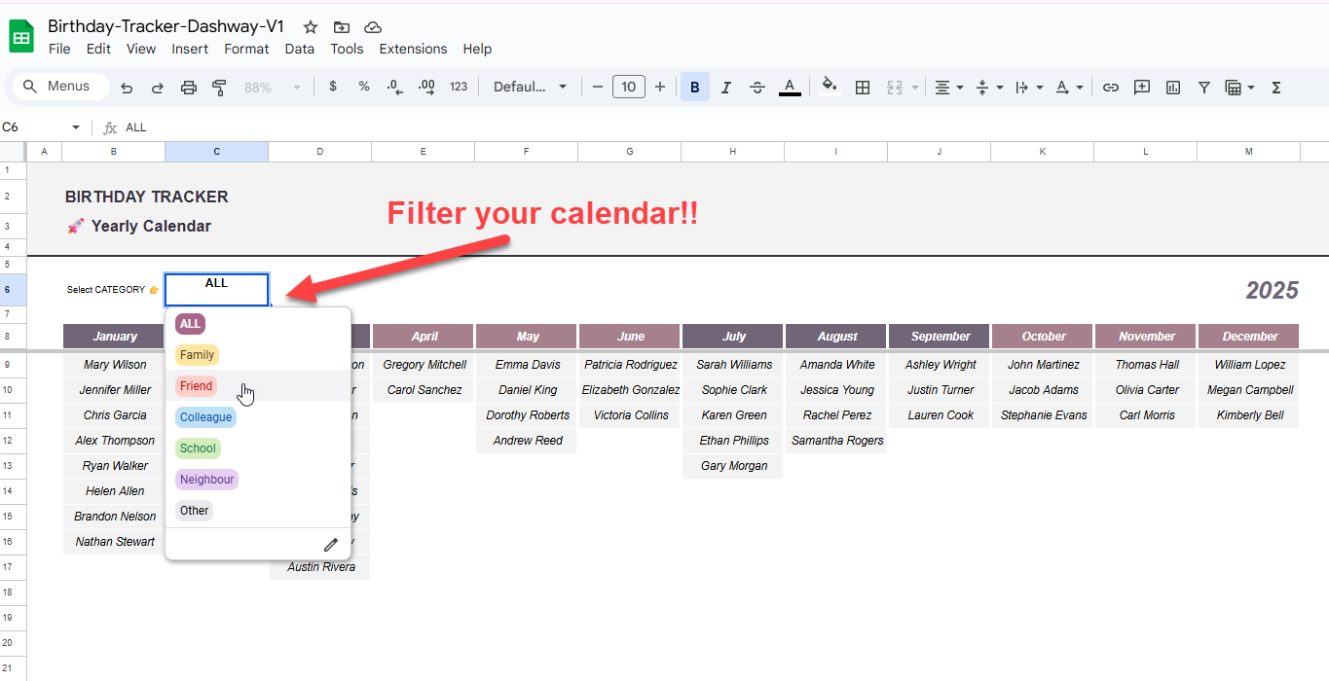Open the Default font dropdown

click(x=530, y=88)
